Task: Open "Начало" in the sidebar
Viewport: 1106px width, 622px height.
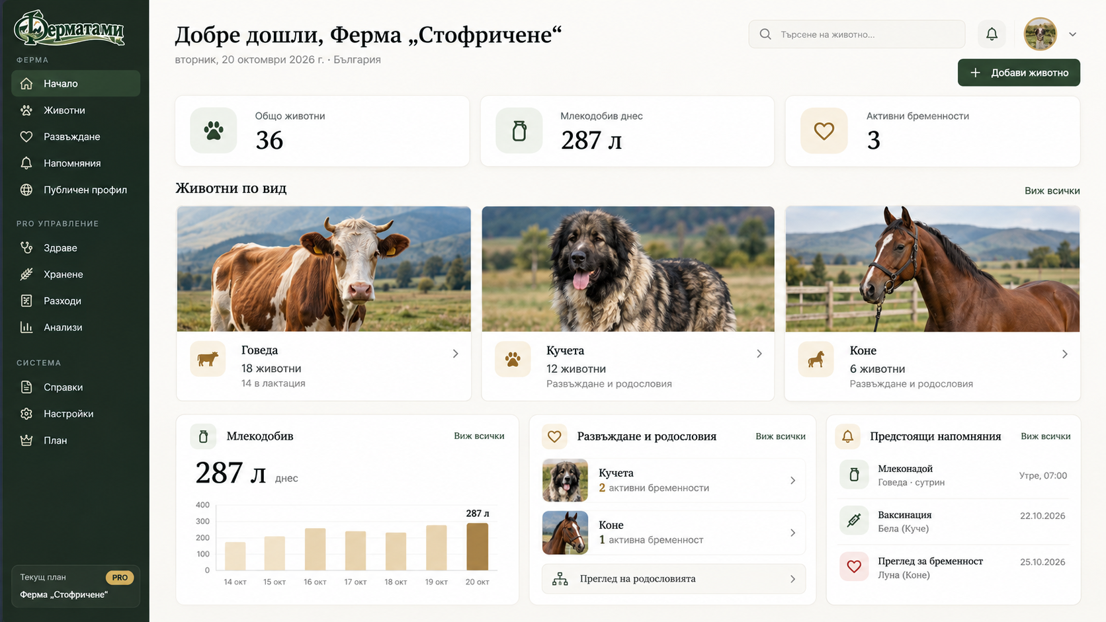Action: 75,83
